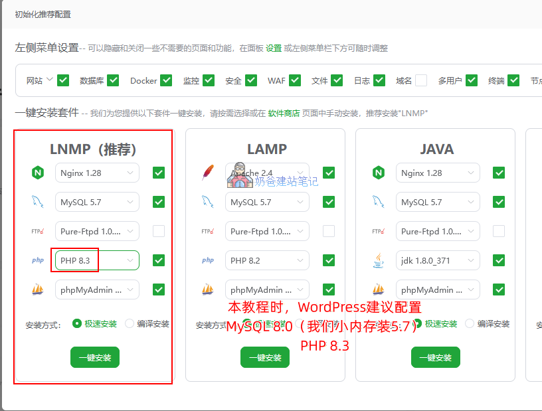Click the Nginx icon in LNMP card

coord(38,173)
